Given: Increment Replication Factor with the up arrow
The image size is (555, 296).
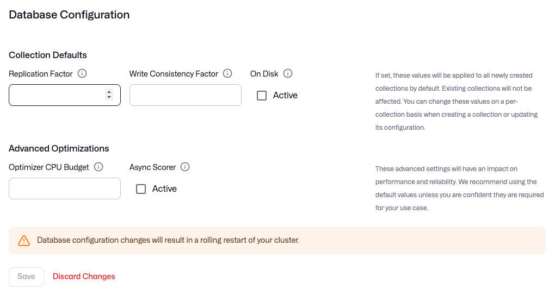Looking at the screenshot, I should (x=109, y=92).
